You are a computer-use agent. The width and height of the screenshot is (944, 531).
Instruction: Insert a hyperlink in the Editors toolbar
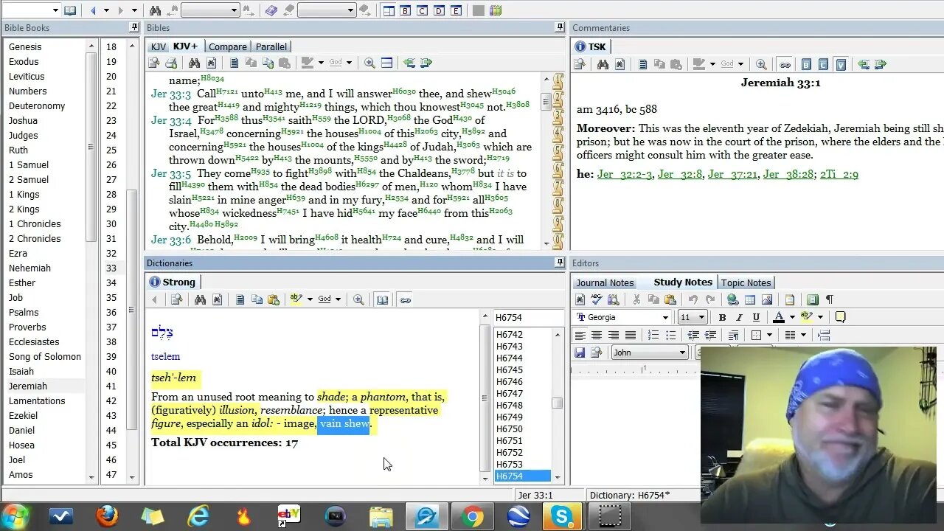[732, 299]
